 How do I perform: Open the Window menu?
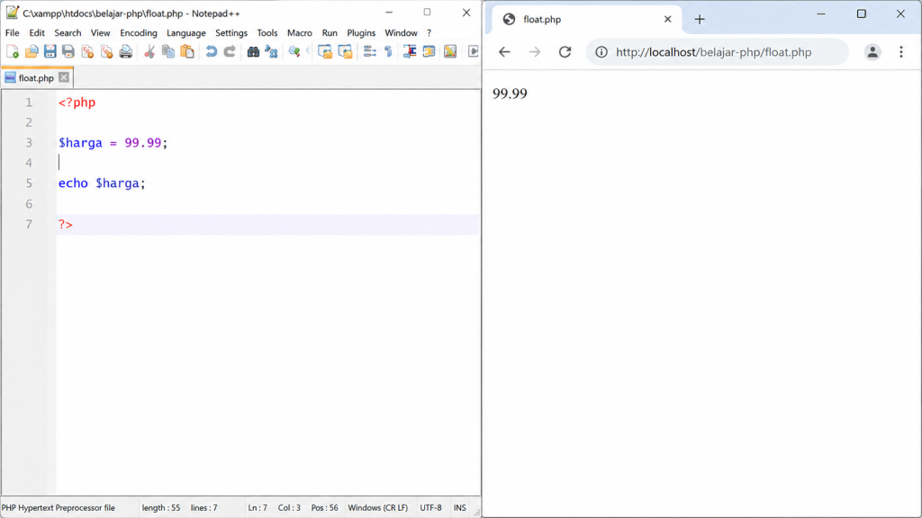tap(401, 33)
